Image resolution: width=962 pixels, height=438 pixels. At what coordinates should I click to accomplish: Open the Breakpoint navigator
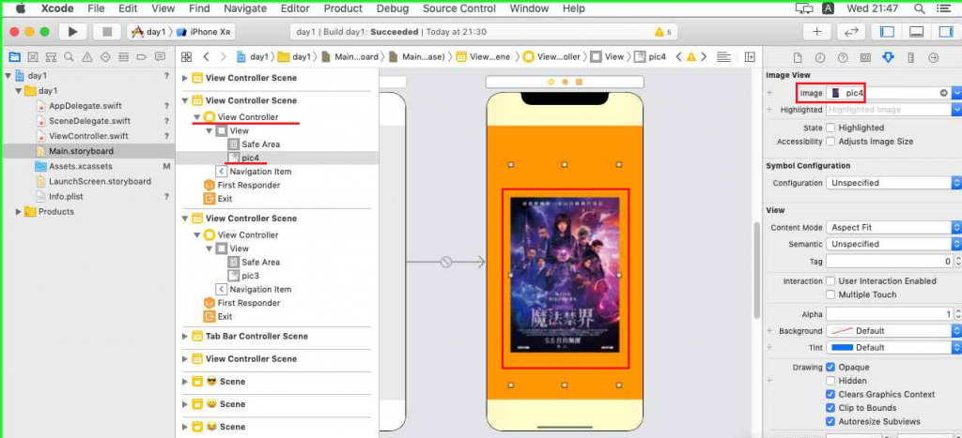coord(142,57)
